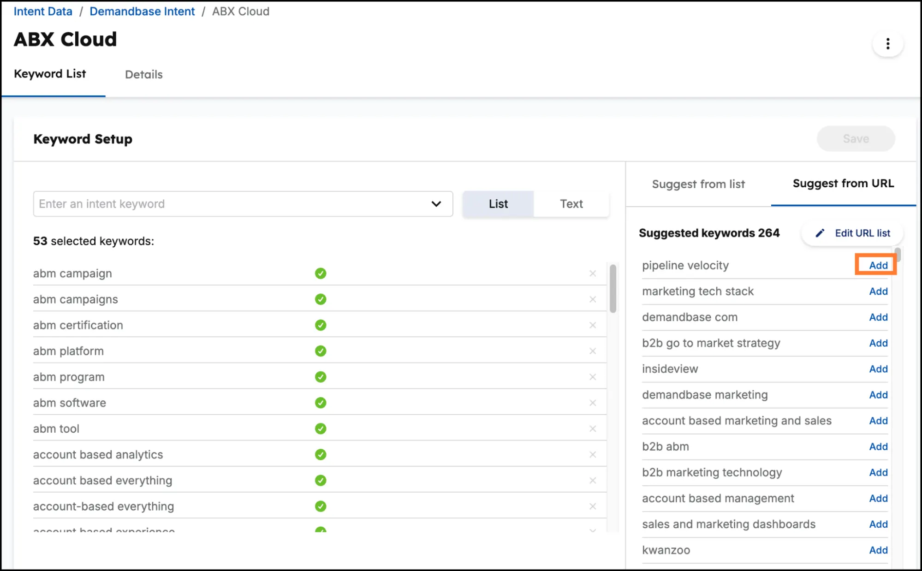Remove the abm campaign keyword
This screenshot has height=571, width=922.
coord(593,274)
